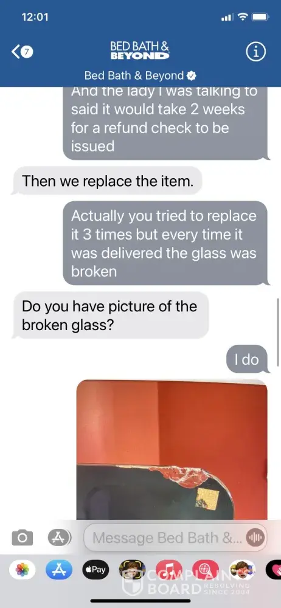Tap the audio record waveform icon
Image resolution: width=281 pixels, height=608 pixels.
pyautogui.click(x=255, y=537)
